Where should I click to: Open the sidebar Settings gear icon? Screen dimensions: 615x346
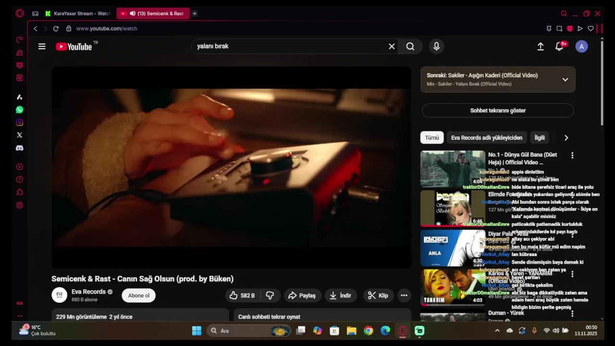click(x=20, y=205)
